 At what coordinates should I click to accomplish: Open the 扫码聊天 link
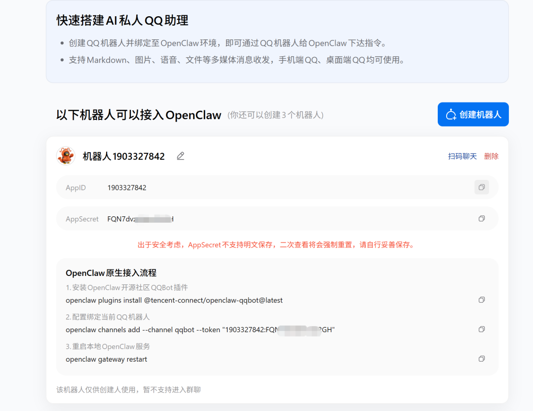coord(462,156)
